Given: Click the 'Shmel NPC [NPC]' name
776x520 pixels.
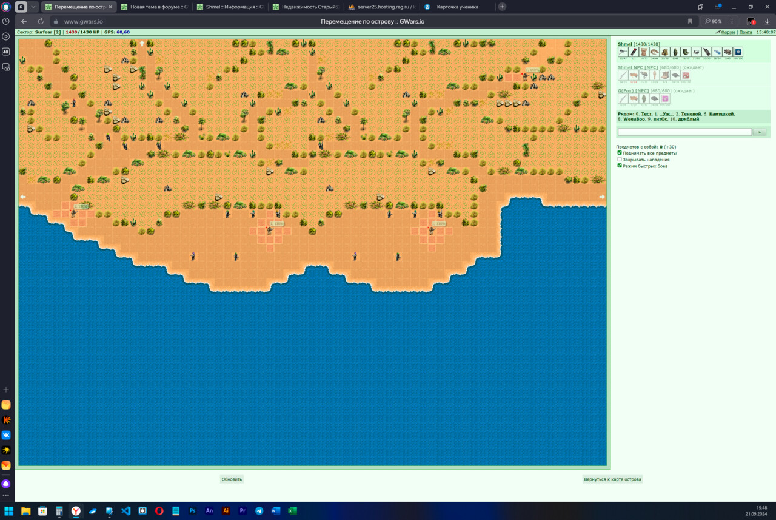Looking at the screenshot, I should click(638, 67).
